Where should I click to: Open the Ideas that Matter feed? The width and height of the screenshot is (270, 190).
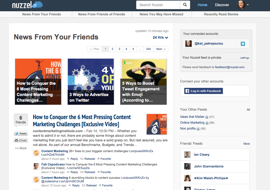point(192,117)
